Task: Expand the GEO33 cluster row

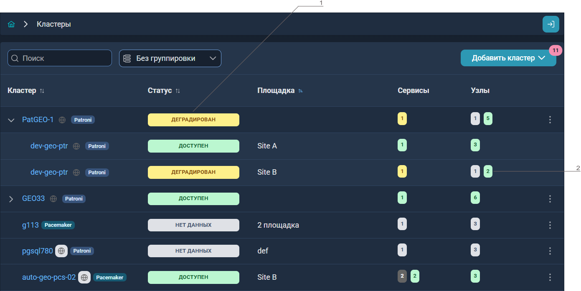Action: [x=11, y=199]
